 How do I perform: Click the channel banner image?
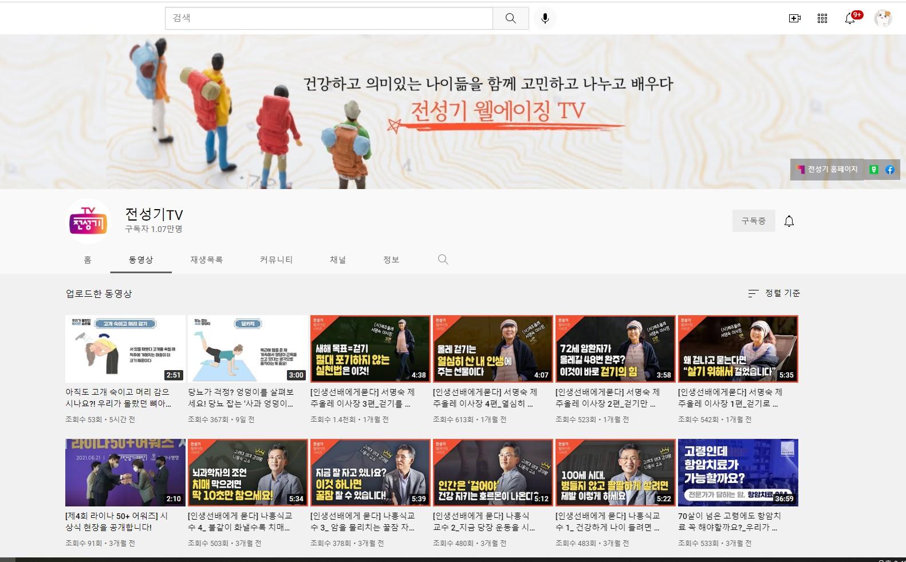click(x=452, y=112)
